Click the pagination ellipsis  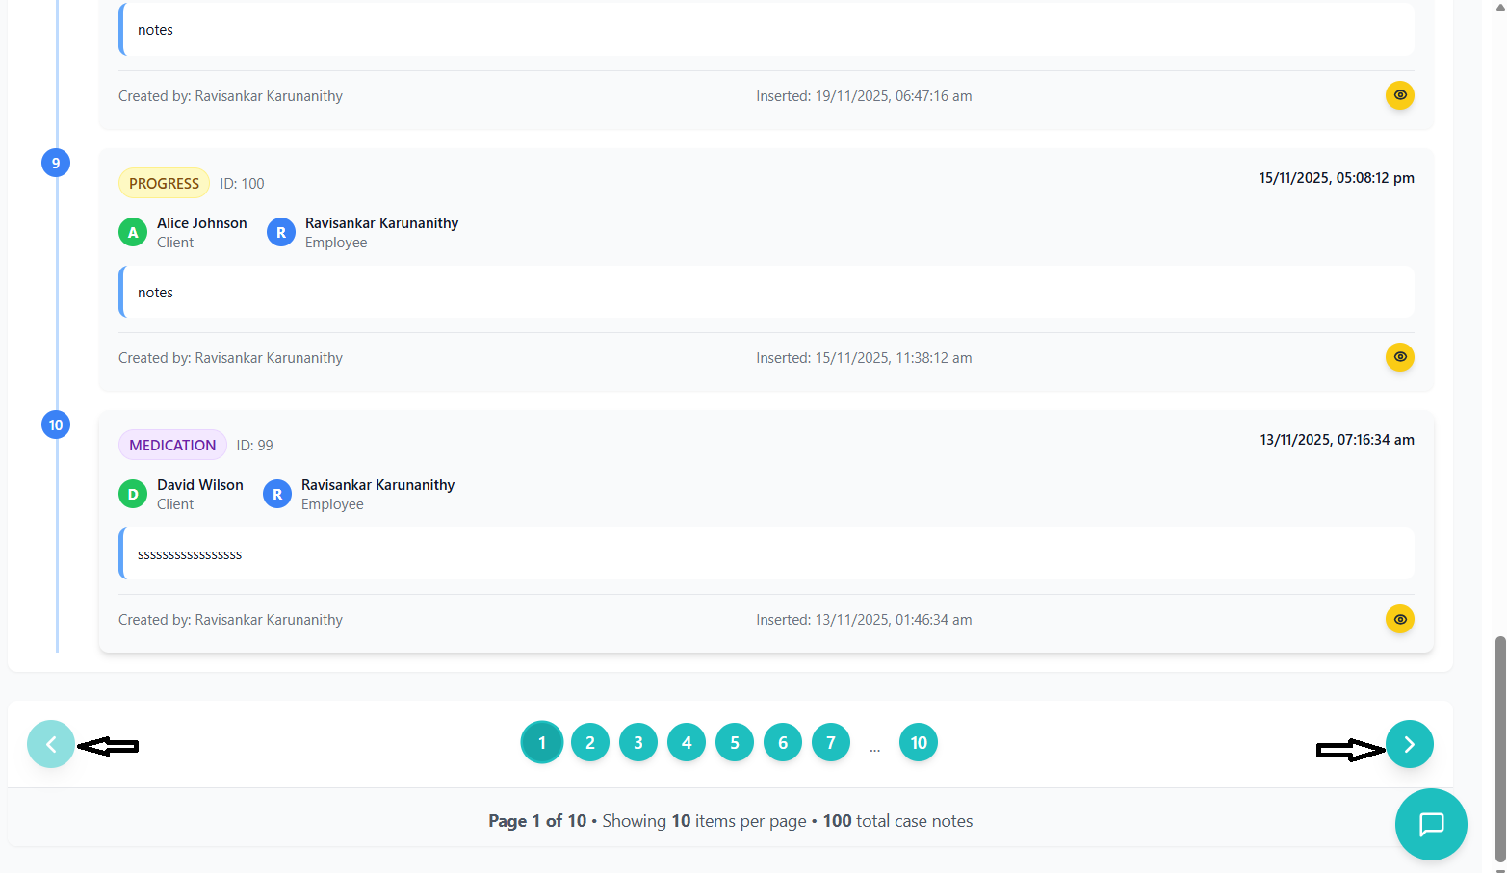874,747
